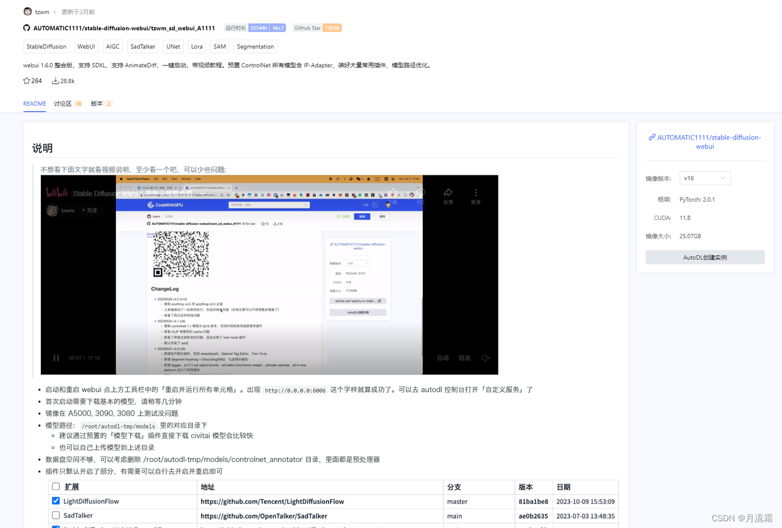Click the Segmentation tag
Image resolution: width=782 pixels, height=528 pixels.
(255, 46)
